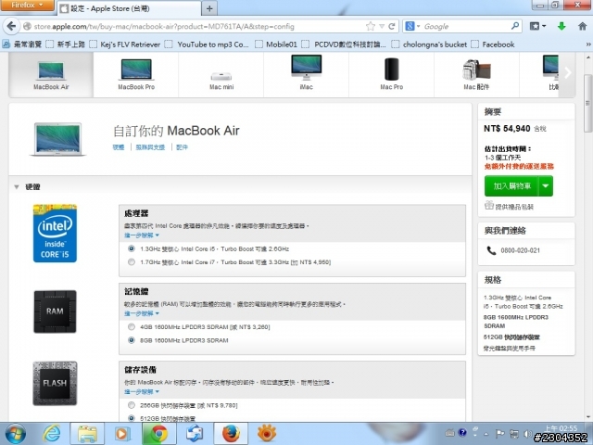
Task: Open YouTube to mp3 bookmark
Action: (208, 44)
